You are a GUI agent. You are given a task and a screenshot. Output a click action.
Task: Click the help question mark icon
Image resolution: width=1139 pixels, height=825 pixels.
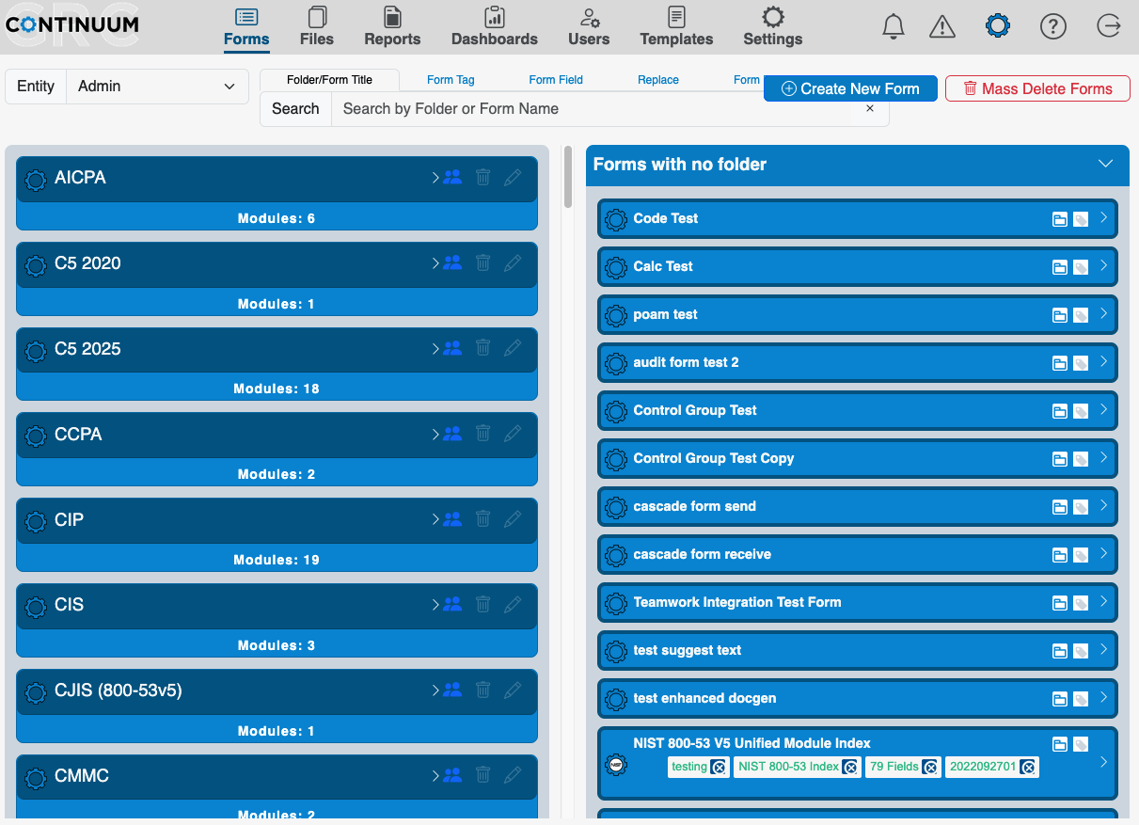coord(1052,26)
